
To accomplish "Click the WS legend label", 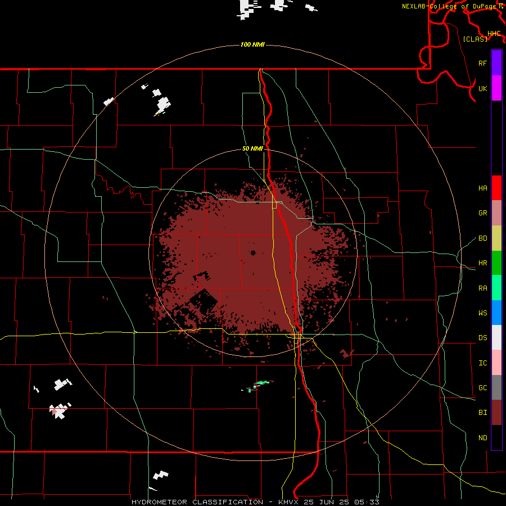I will pyautogui.click(x=482, y=313).
